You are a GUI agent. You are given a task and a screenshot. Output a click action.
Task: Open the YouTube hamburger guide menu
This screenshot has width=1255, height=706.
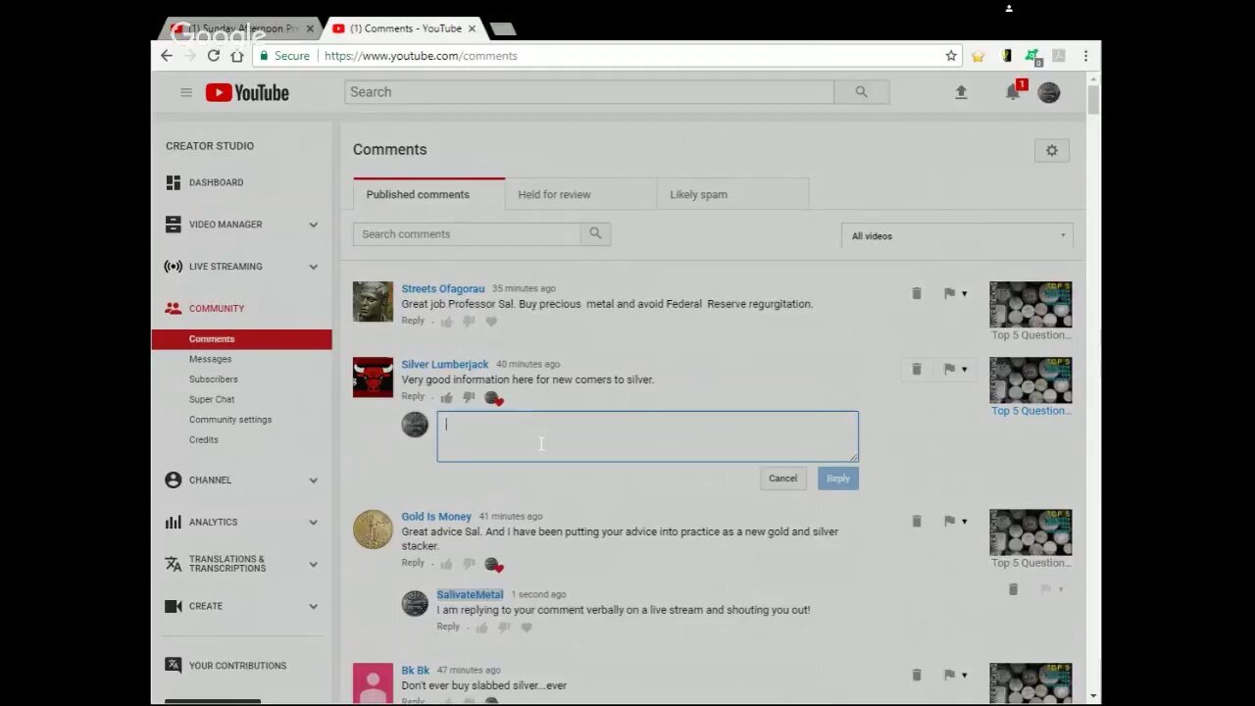pyautogui.click(x=185, y=92)
